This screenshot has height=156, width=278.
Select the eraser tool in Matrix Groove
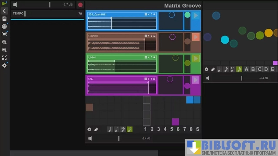pyautogui.click(x=96, y=129)
